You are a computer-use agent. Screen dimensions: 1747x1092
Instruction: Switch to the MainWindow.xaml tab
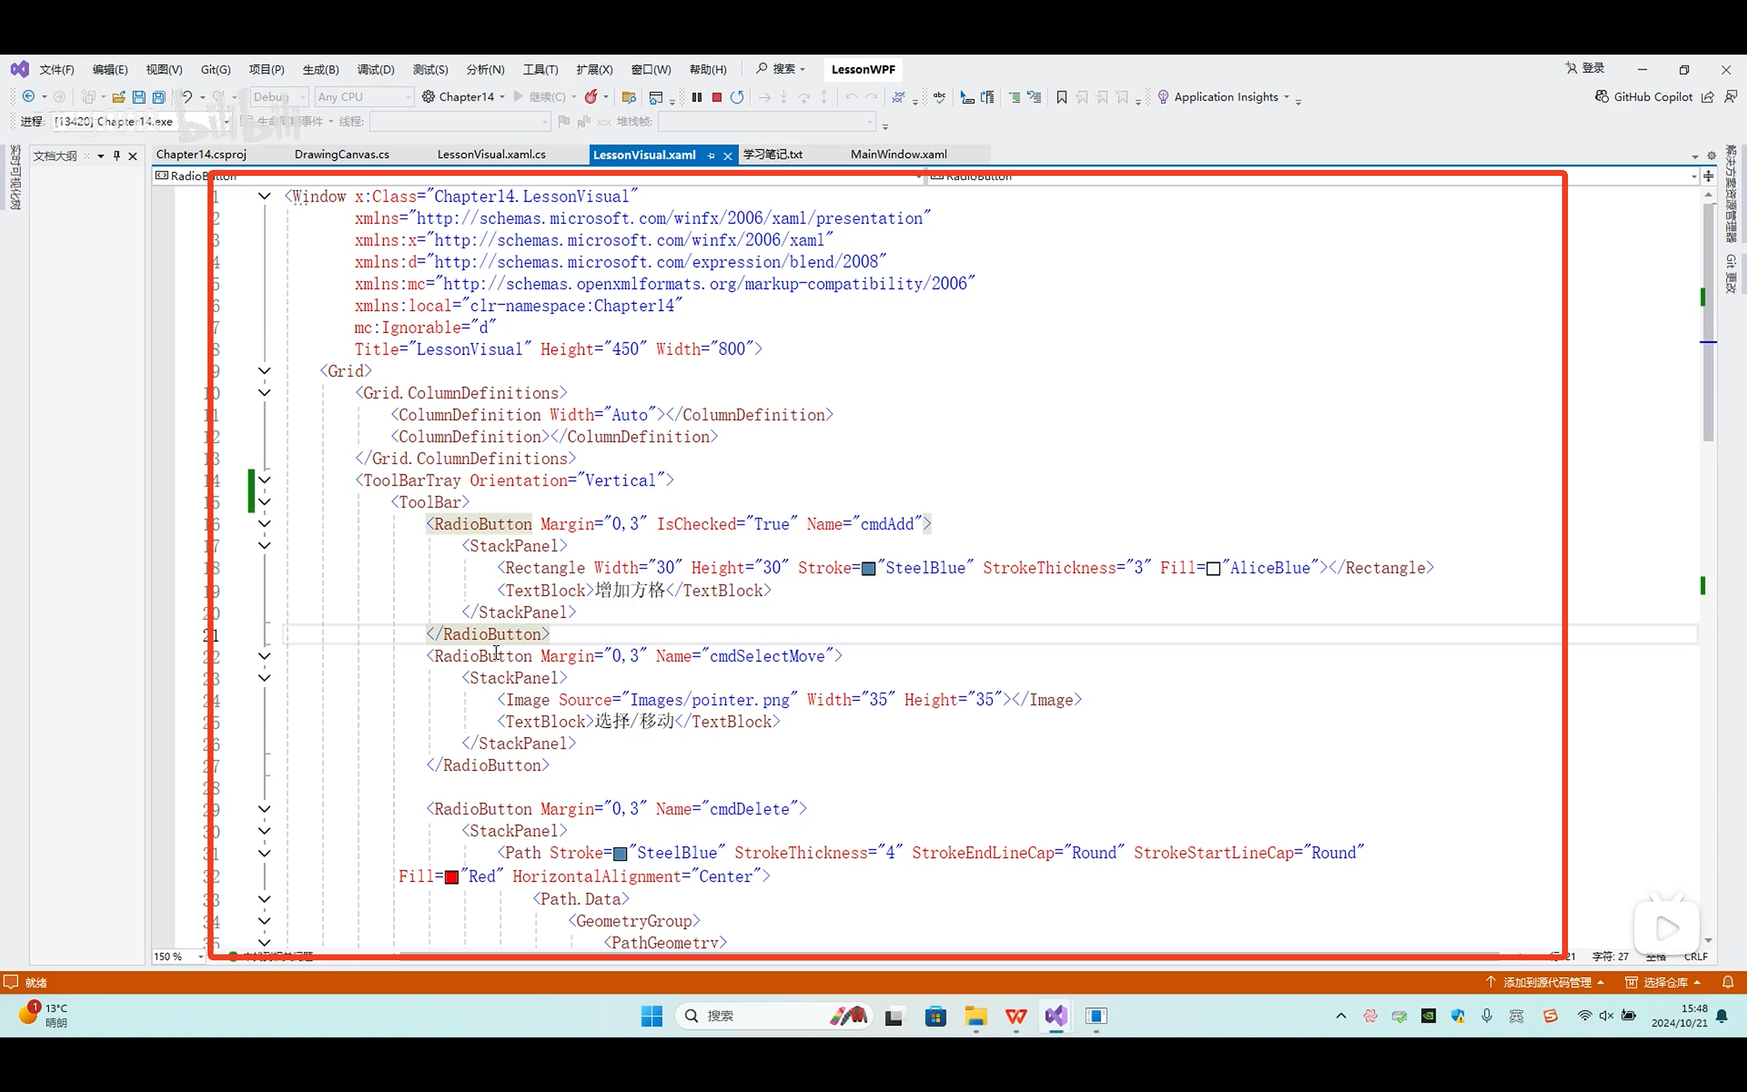pyautogui.click(x=898, y=155)
